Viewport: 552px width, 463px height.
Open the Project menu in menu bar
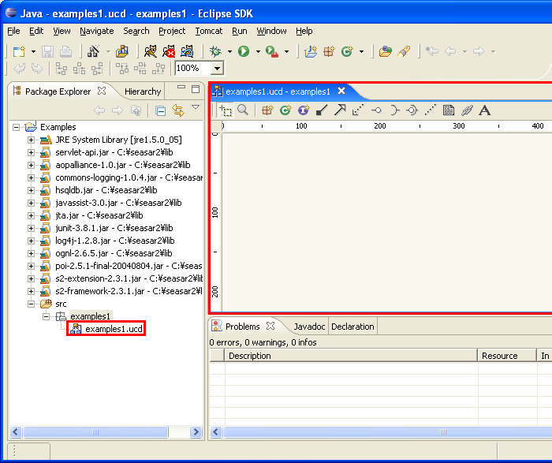172,31
